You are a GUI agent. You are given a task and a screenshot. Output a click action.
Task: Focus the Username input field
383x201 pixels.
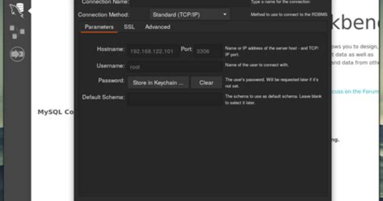coord(175,67)
